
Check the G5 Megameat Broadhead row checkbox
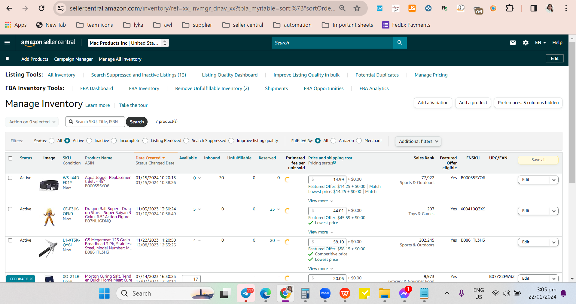(x=10, y=240)
